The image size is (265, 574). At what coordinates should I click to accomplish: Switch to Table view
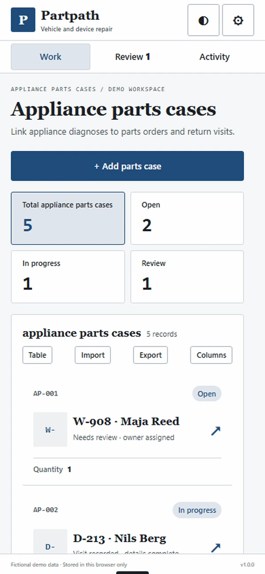coord(37,355)
